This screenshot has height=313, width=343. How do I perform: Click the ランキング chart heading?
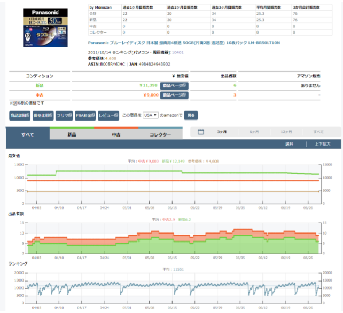pos(18,263)
